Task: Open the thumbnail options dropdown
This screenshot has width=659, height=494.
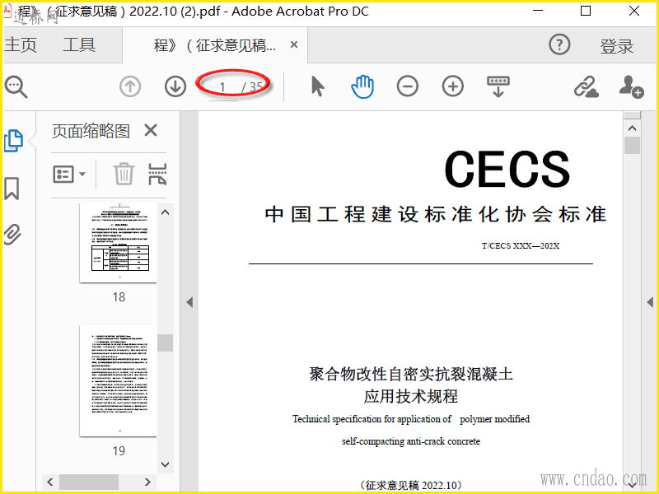Action: [69, 174]
